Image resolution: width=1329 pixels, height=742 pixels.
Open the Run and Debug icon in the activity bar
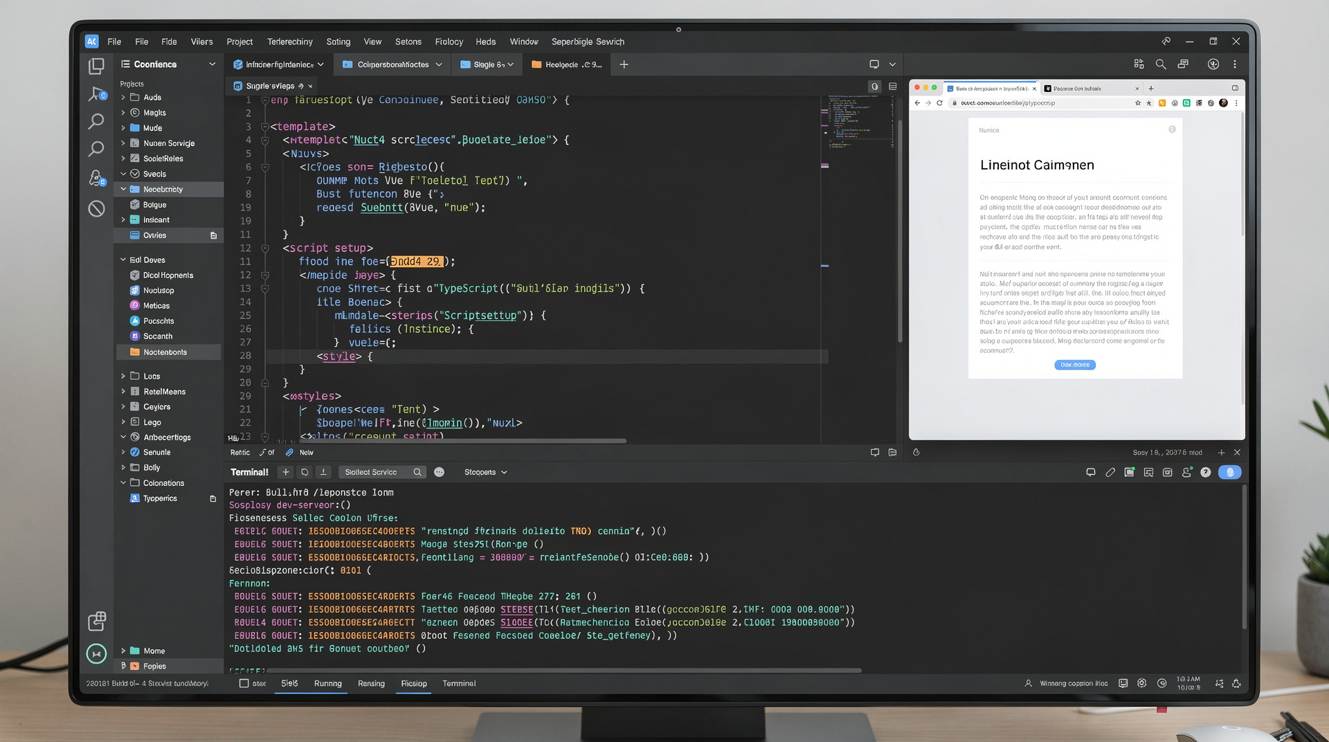tap(96, 93)
